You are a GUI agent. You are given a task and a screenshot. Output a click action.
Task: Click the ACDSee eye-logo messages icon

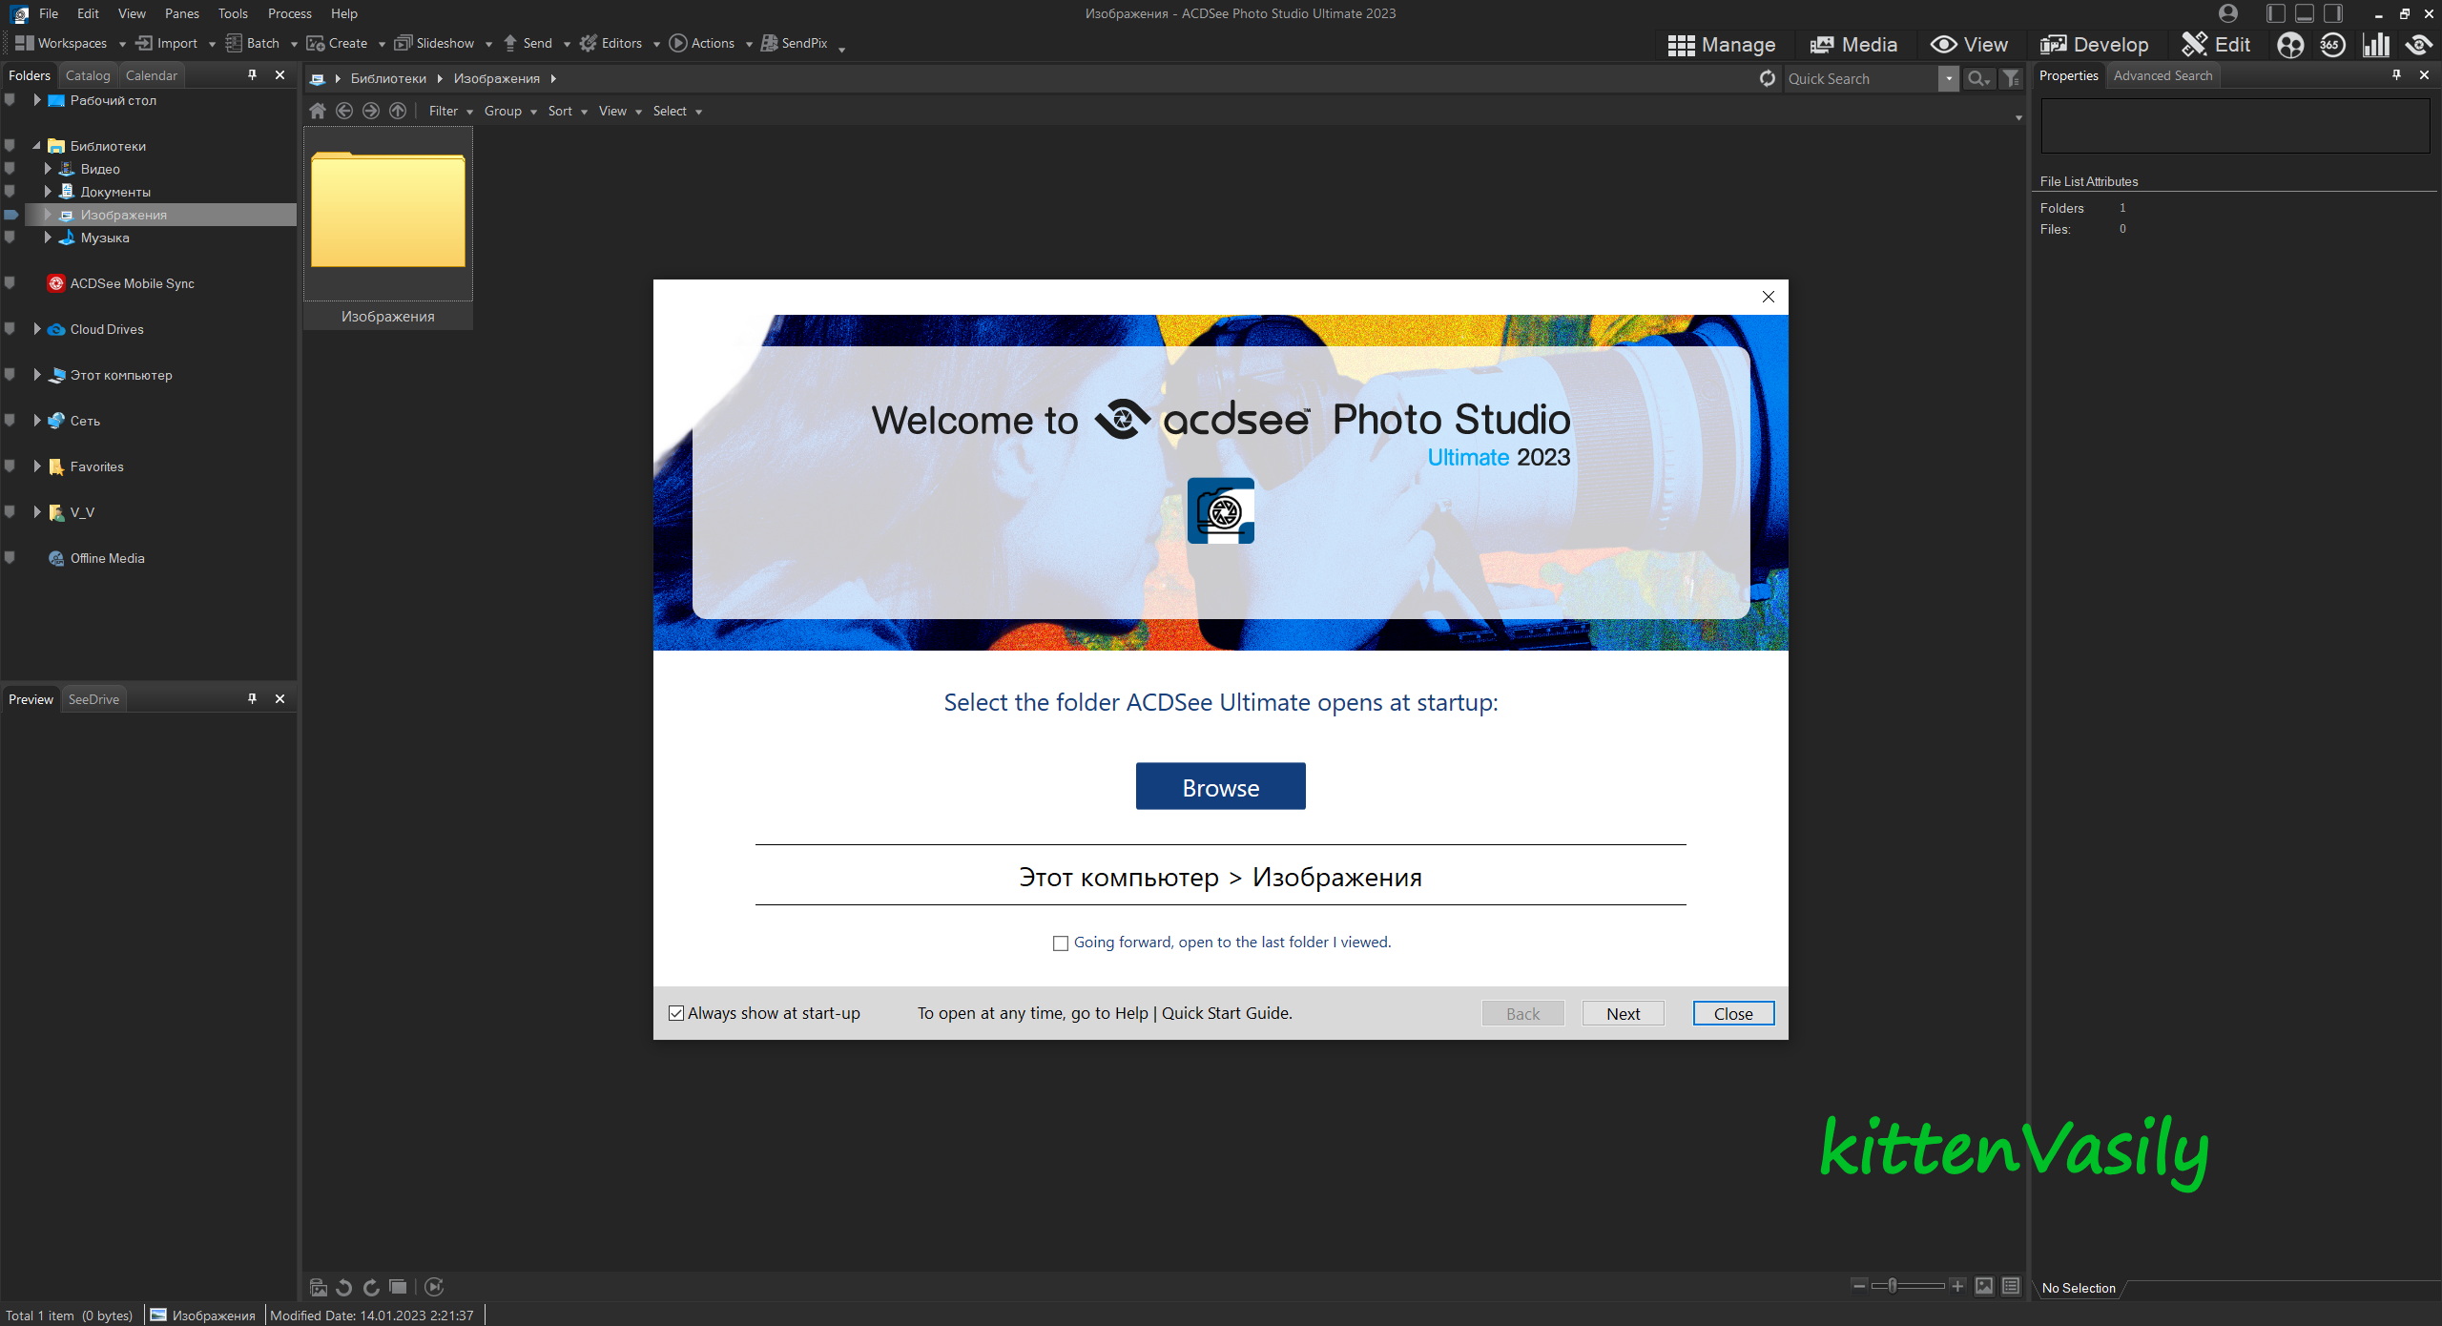point(2419,45)
